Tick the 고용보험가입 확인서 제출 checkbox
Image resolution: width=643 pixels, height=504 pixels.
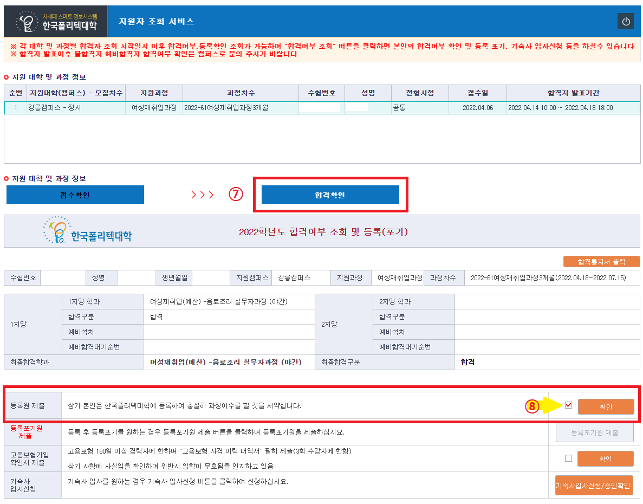click(x=568, y=458)
